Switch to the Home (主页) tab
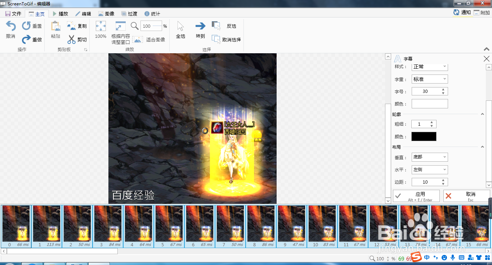The height and width of the screenshot is (265, 492). coord(36,14)
